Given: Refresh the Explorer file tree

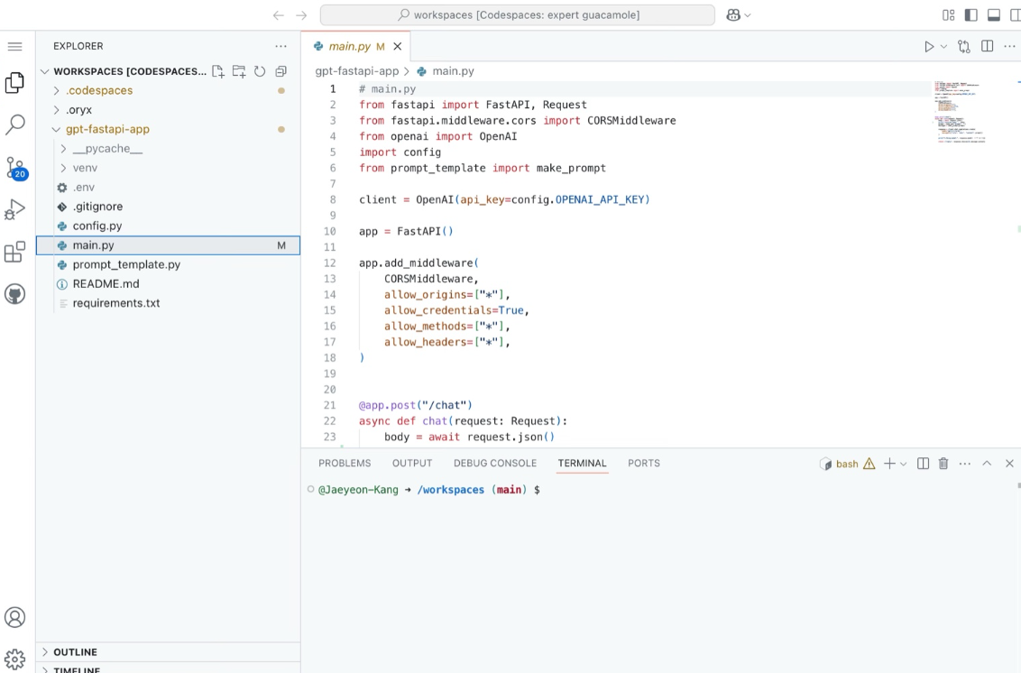Looking at the screenshot, I should pyautogui.click(x=260, y=70).
